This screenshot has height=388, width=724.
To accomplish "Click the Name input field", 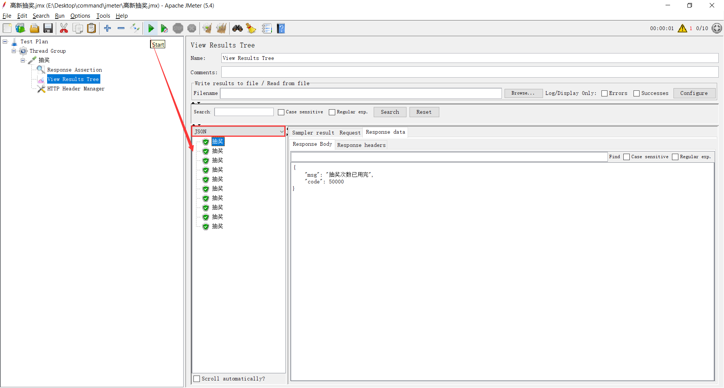I will click(470, 58).
